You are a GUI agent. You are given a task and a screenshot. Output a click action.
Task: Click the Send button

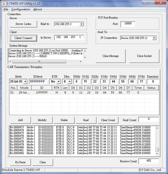(86, 120)
